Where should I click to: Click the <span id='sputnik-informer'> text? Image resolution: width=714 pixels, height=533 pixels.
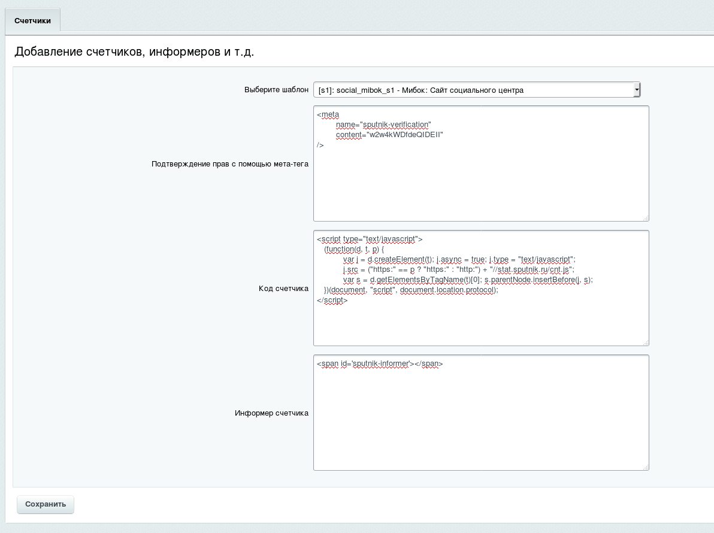tap(380, 364)
